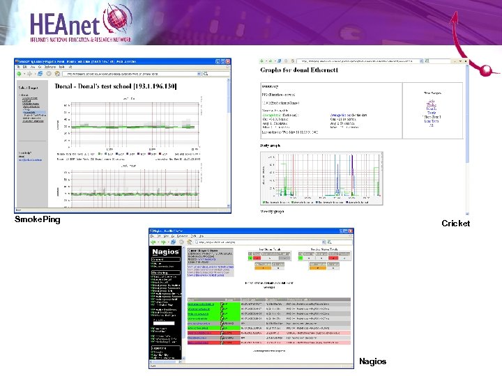Open File menu in Nagios window
502x376 pixels.
point(153,236)
